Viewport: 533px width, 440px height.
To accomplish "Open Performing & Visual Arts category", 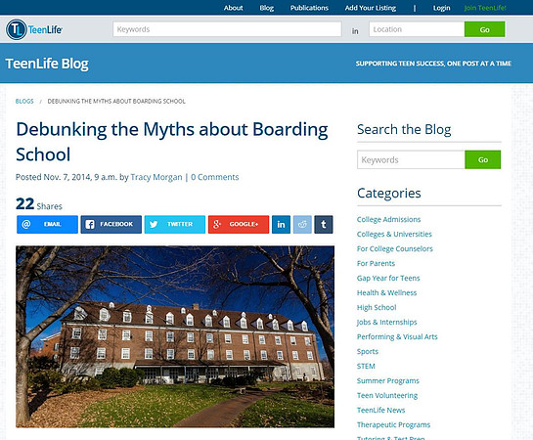I will [x=397, y=336].
